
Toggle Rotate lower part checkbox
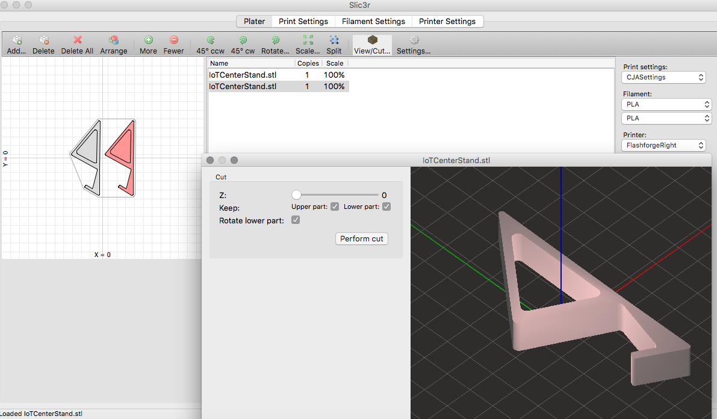click(296, 220)
